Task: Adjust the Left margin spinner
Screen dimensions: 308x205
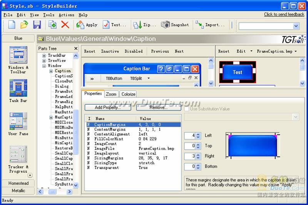Action: [x=198, y=135]
